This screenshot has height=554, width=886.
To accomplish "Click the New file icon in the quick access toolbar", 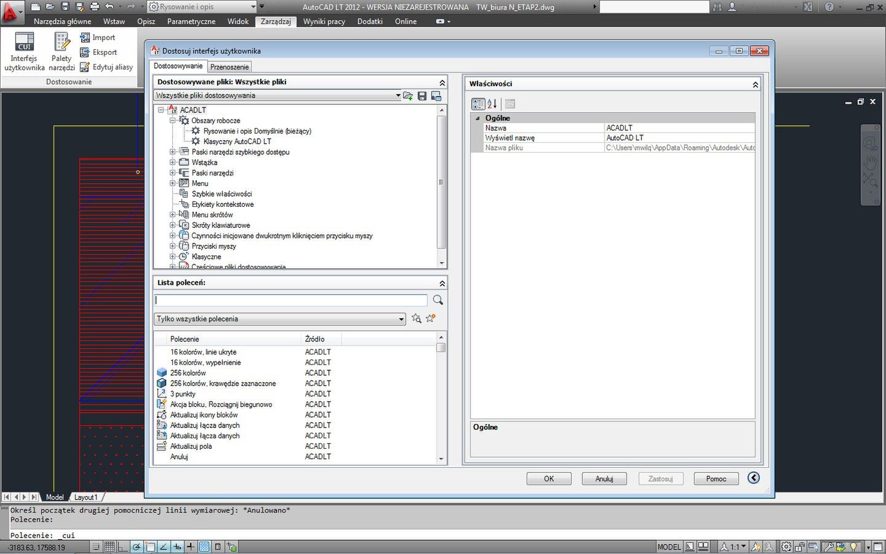I will point(36,7).
